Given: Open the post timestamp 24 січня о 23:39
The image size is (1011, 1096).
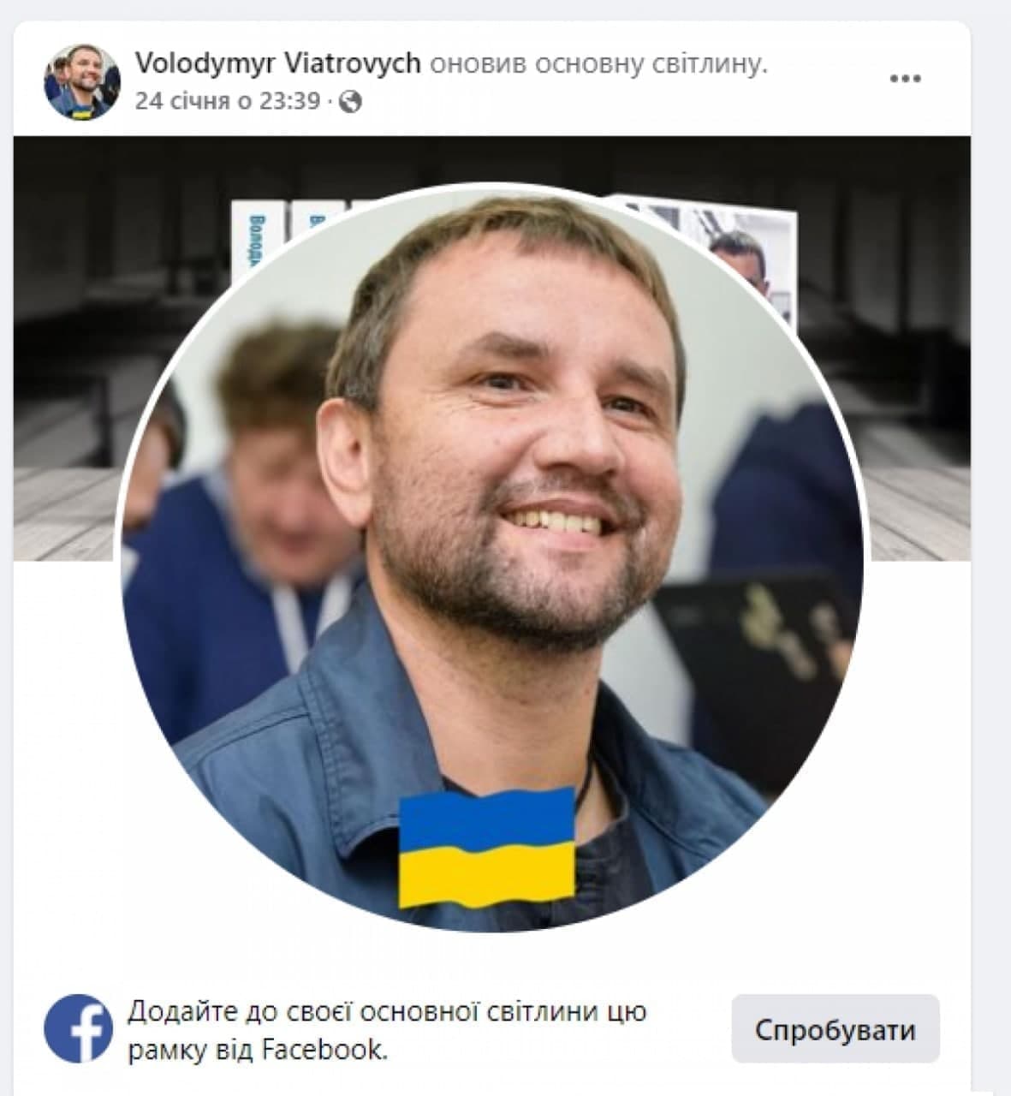Looking at the screenshot, I should point(227,101).
